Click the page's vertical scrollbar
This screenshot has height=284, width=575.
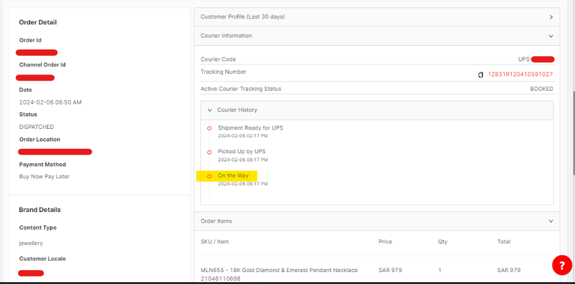pyautogui.click(x=571, y=125)
